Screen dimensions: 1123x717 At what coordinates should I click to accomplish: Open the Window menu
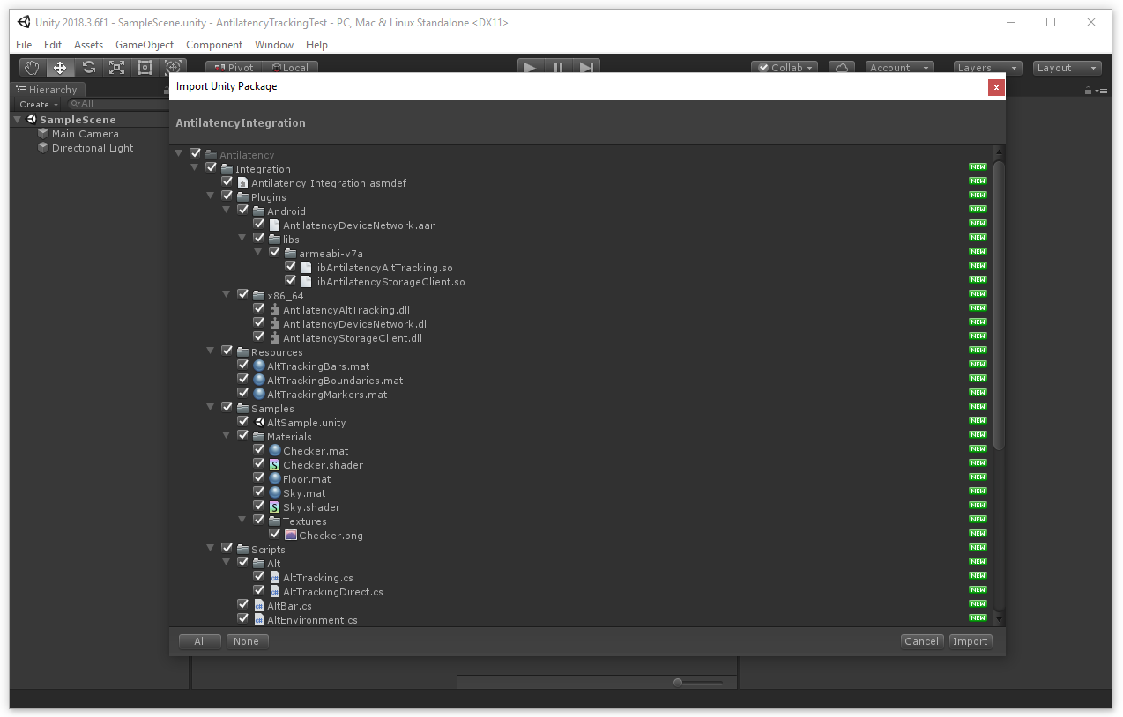pyautogui.click(x=274, y=45)
